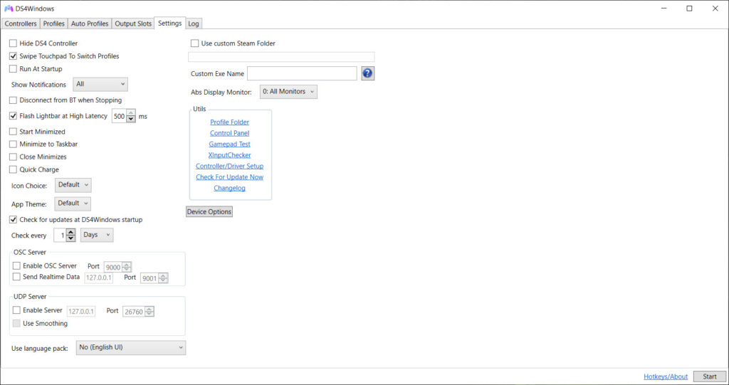729x385 pixels.
Task: Click the Device Options button
Action: (x=209, y=211)
